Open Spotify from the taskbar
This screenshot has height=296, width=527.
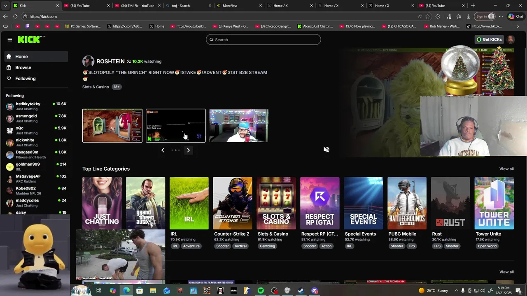click(261, 291)
